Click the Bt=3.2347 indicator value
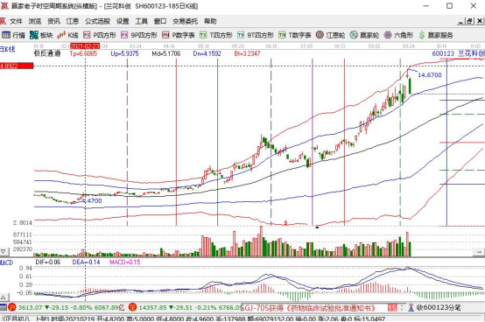Screen dimensions: 485x322 click(x=247, y=53)
